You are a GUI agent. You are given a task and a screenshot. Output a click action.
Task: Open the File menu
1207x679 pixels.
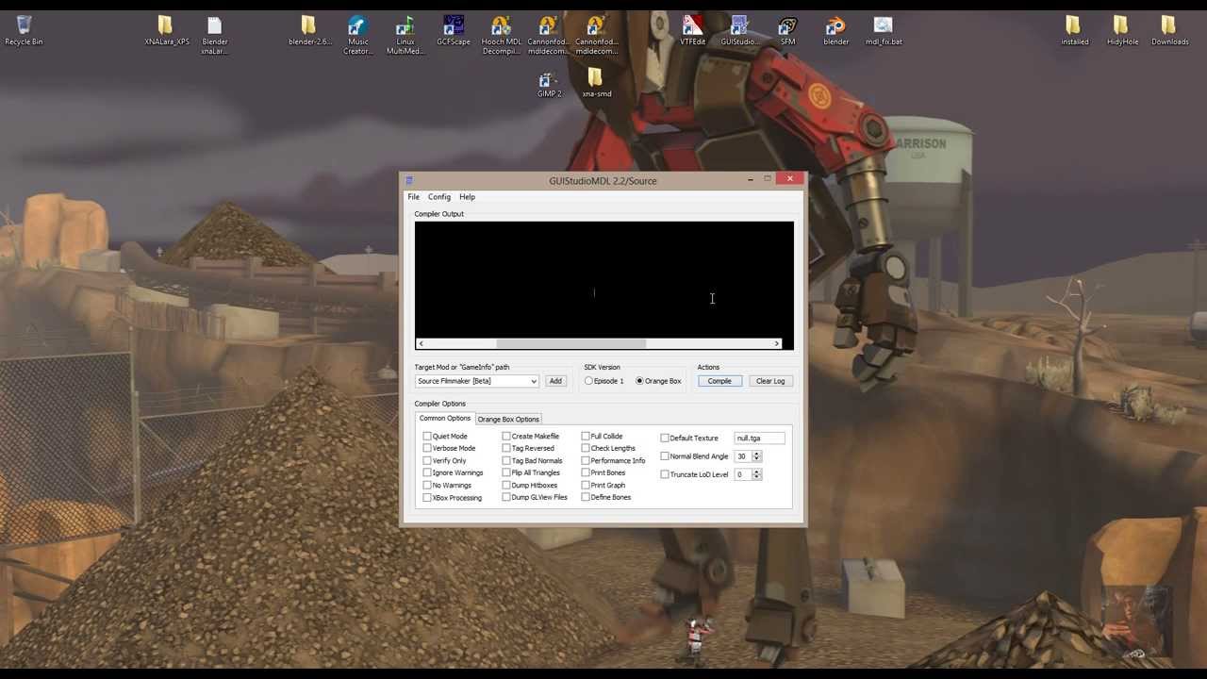click(413, 197)
